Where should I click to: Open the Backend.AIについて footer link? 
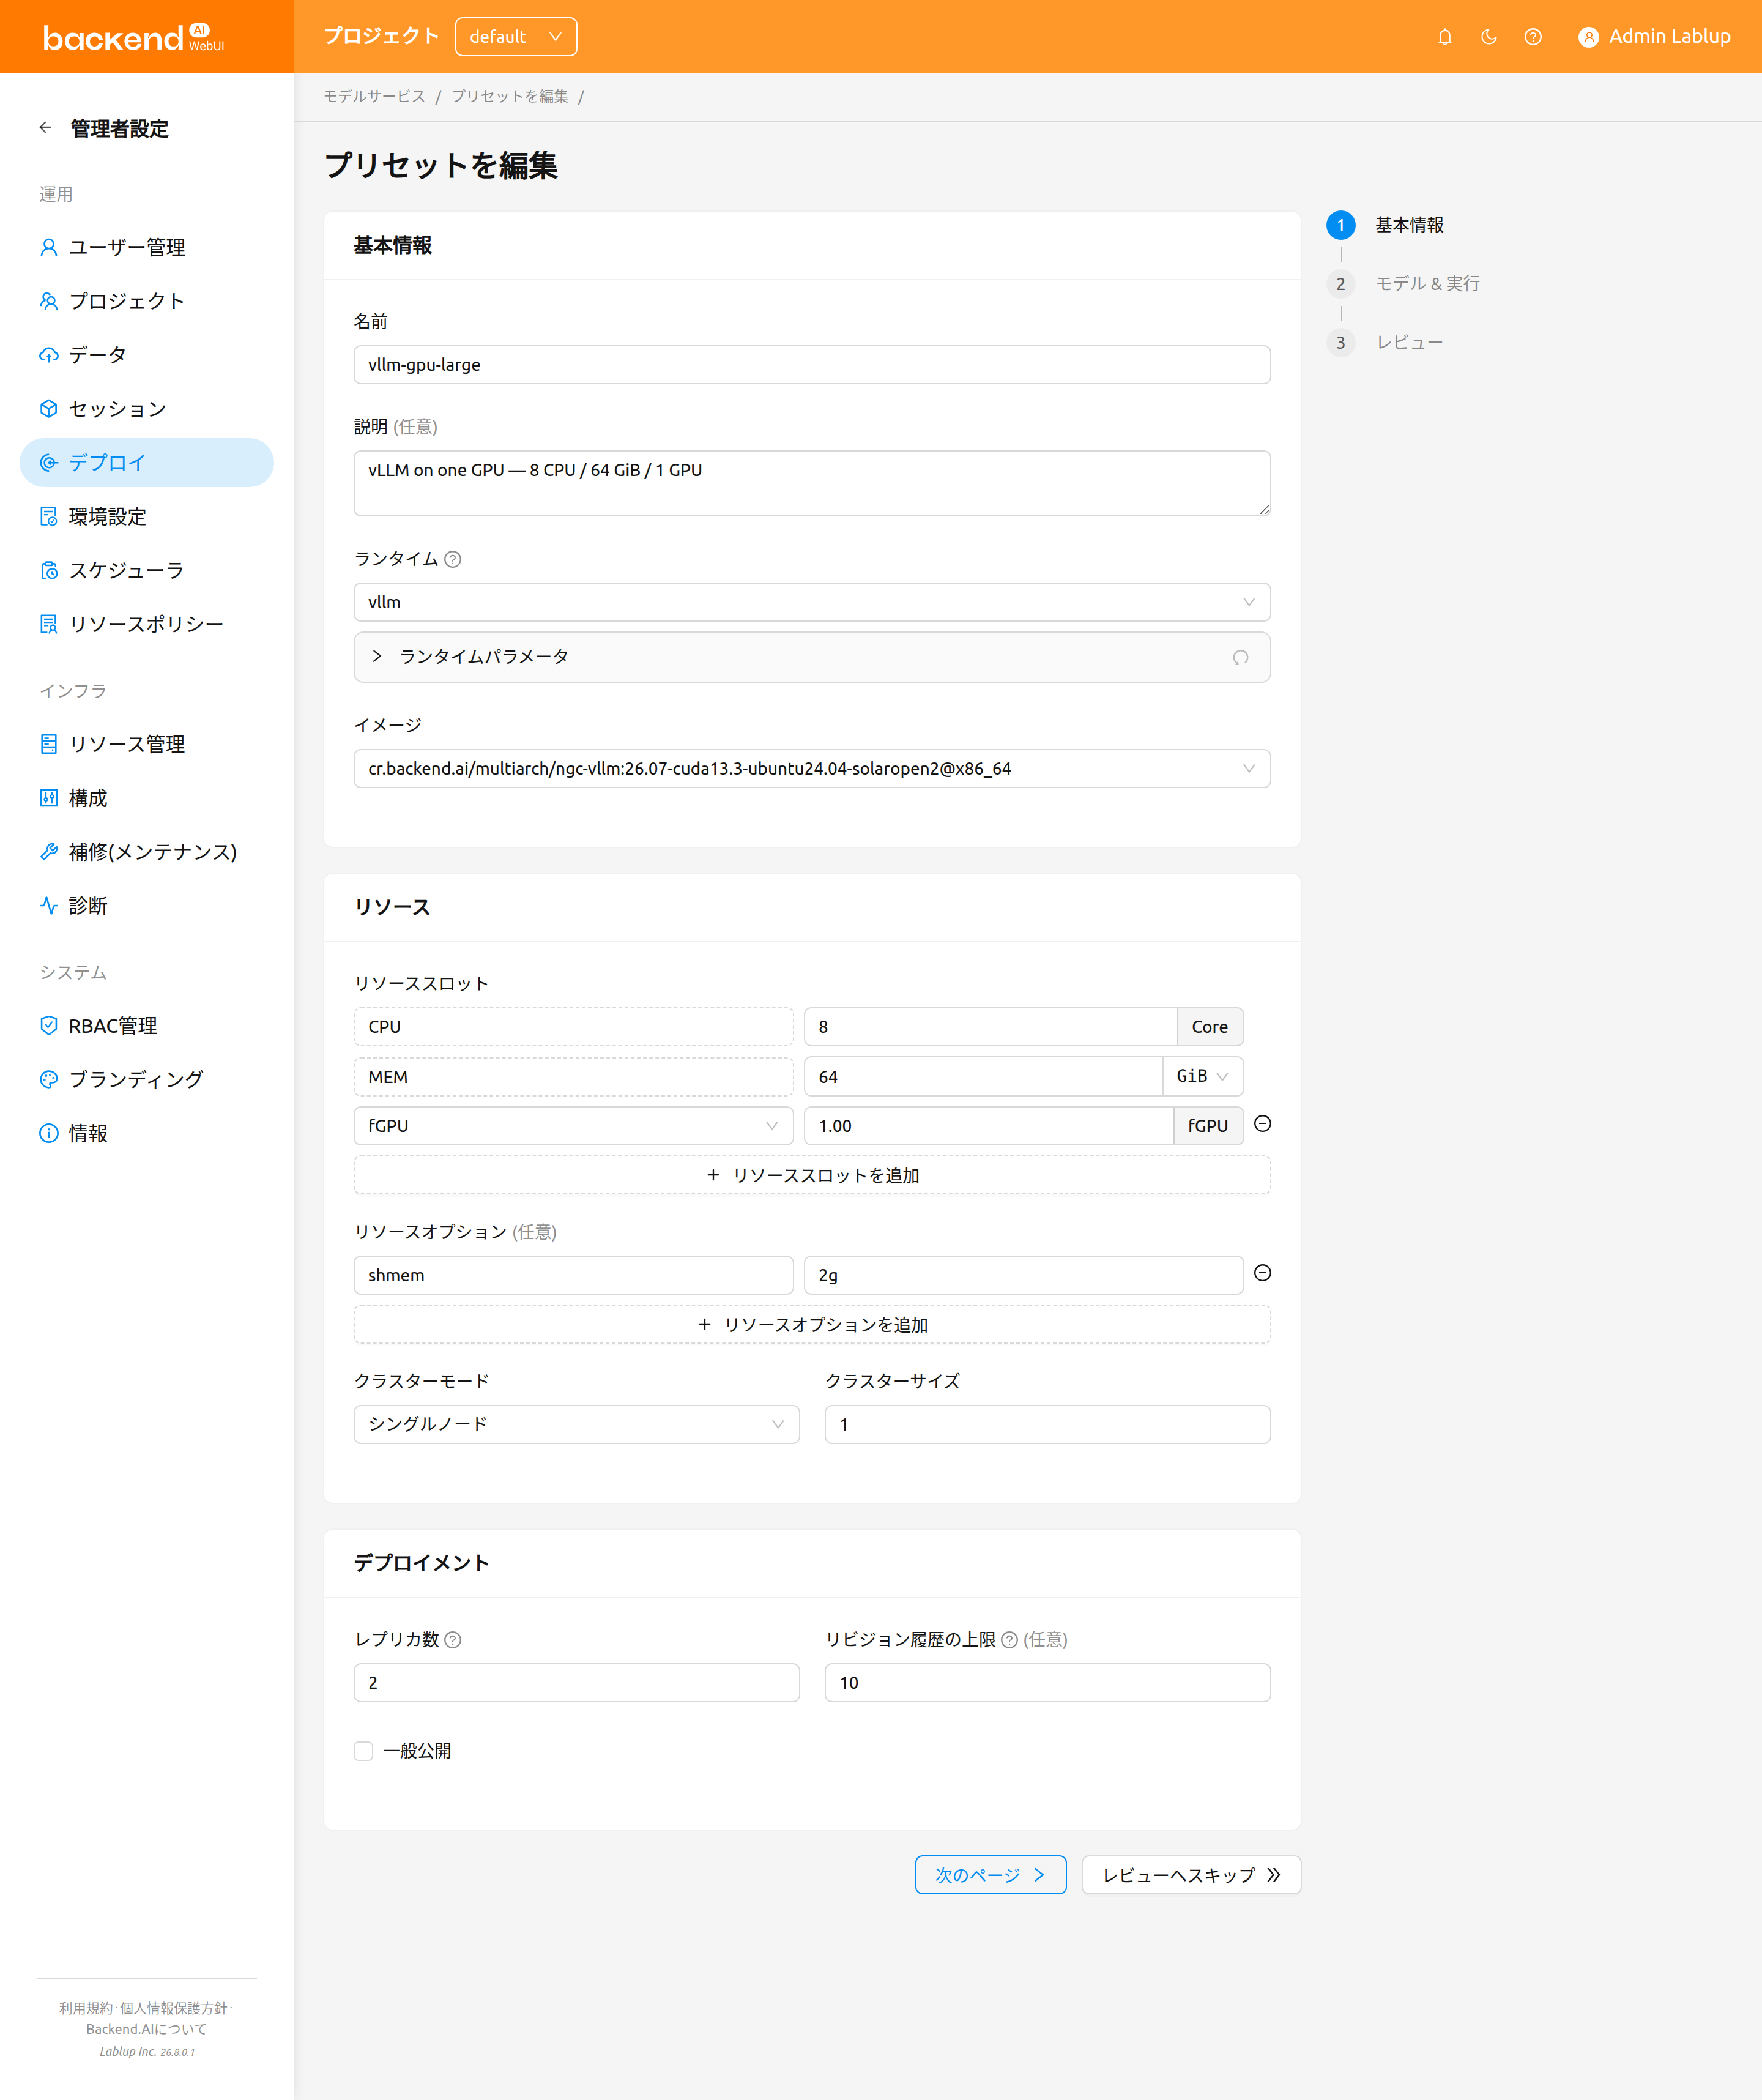(x=147, y=2029)
